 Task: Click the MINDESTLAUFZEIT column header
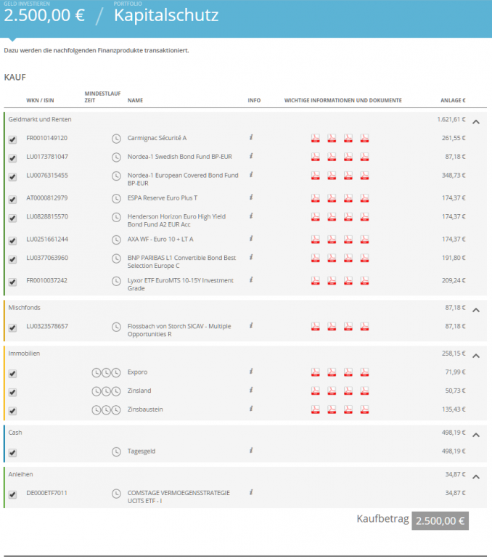tap(102, 97)
